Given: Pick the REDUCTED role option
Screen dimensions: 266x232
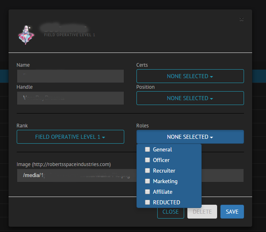Looking at the screenshot, I should pyautogui.click(x=147, y=202).
